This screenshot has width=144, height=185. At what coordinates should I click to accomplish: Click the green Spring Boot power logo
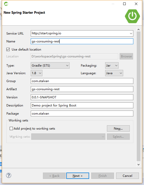(x=132, y=16)
